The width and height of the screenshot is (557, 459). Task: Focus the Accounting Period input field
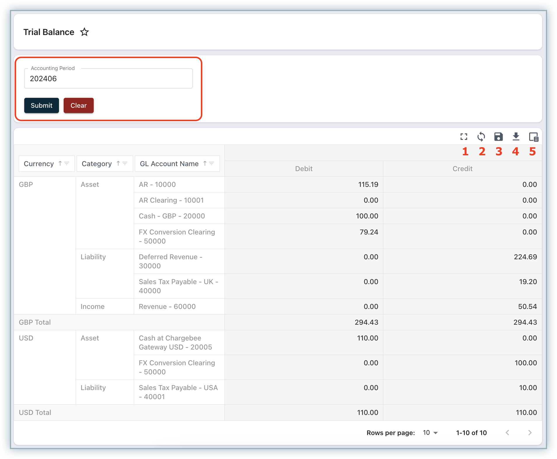[108, 79]
